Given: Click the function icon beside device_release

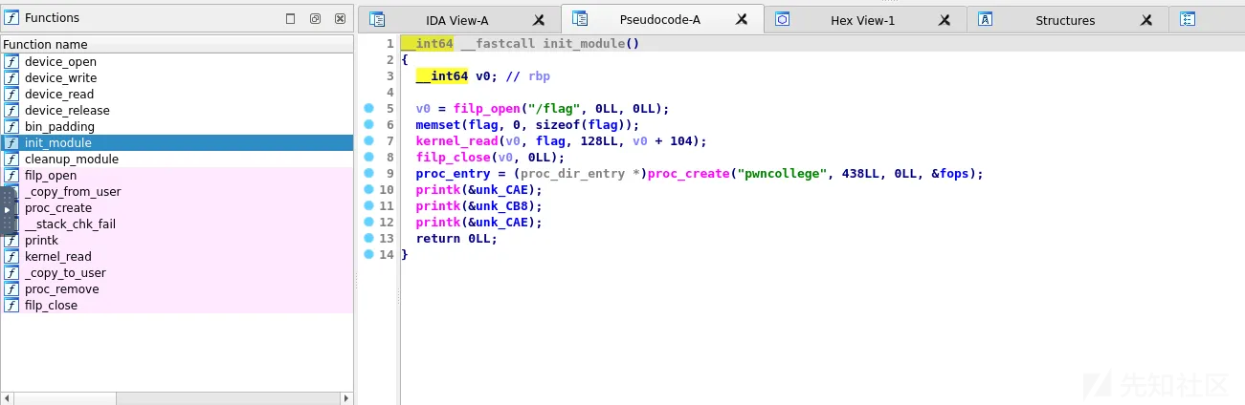Looking at the screenshot, I should (x=11, y=110).
